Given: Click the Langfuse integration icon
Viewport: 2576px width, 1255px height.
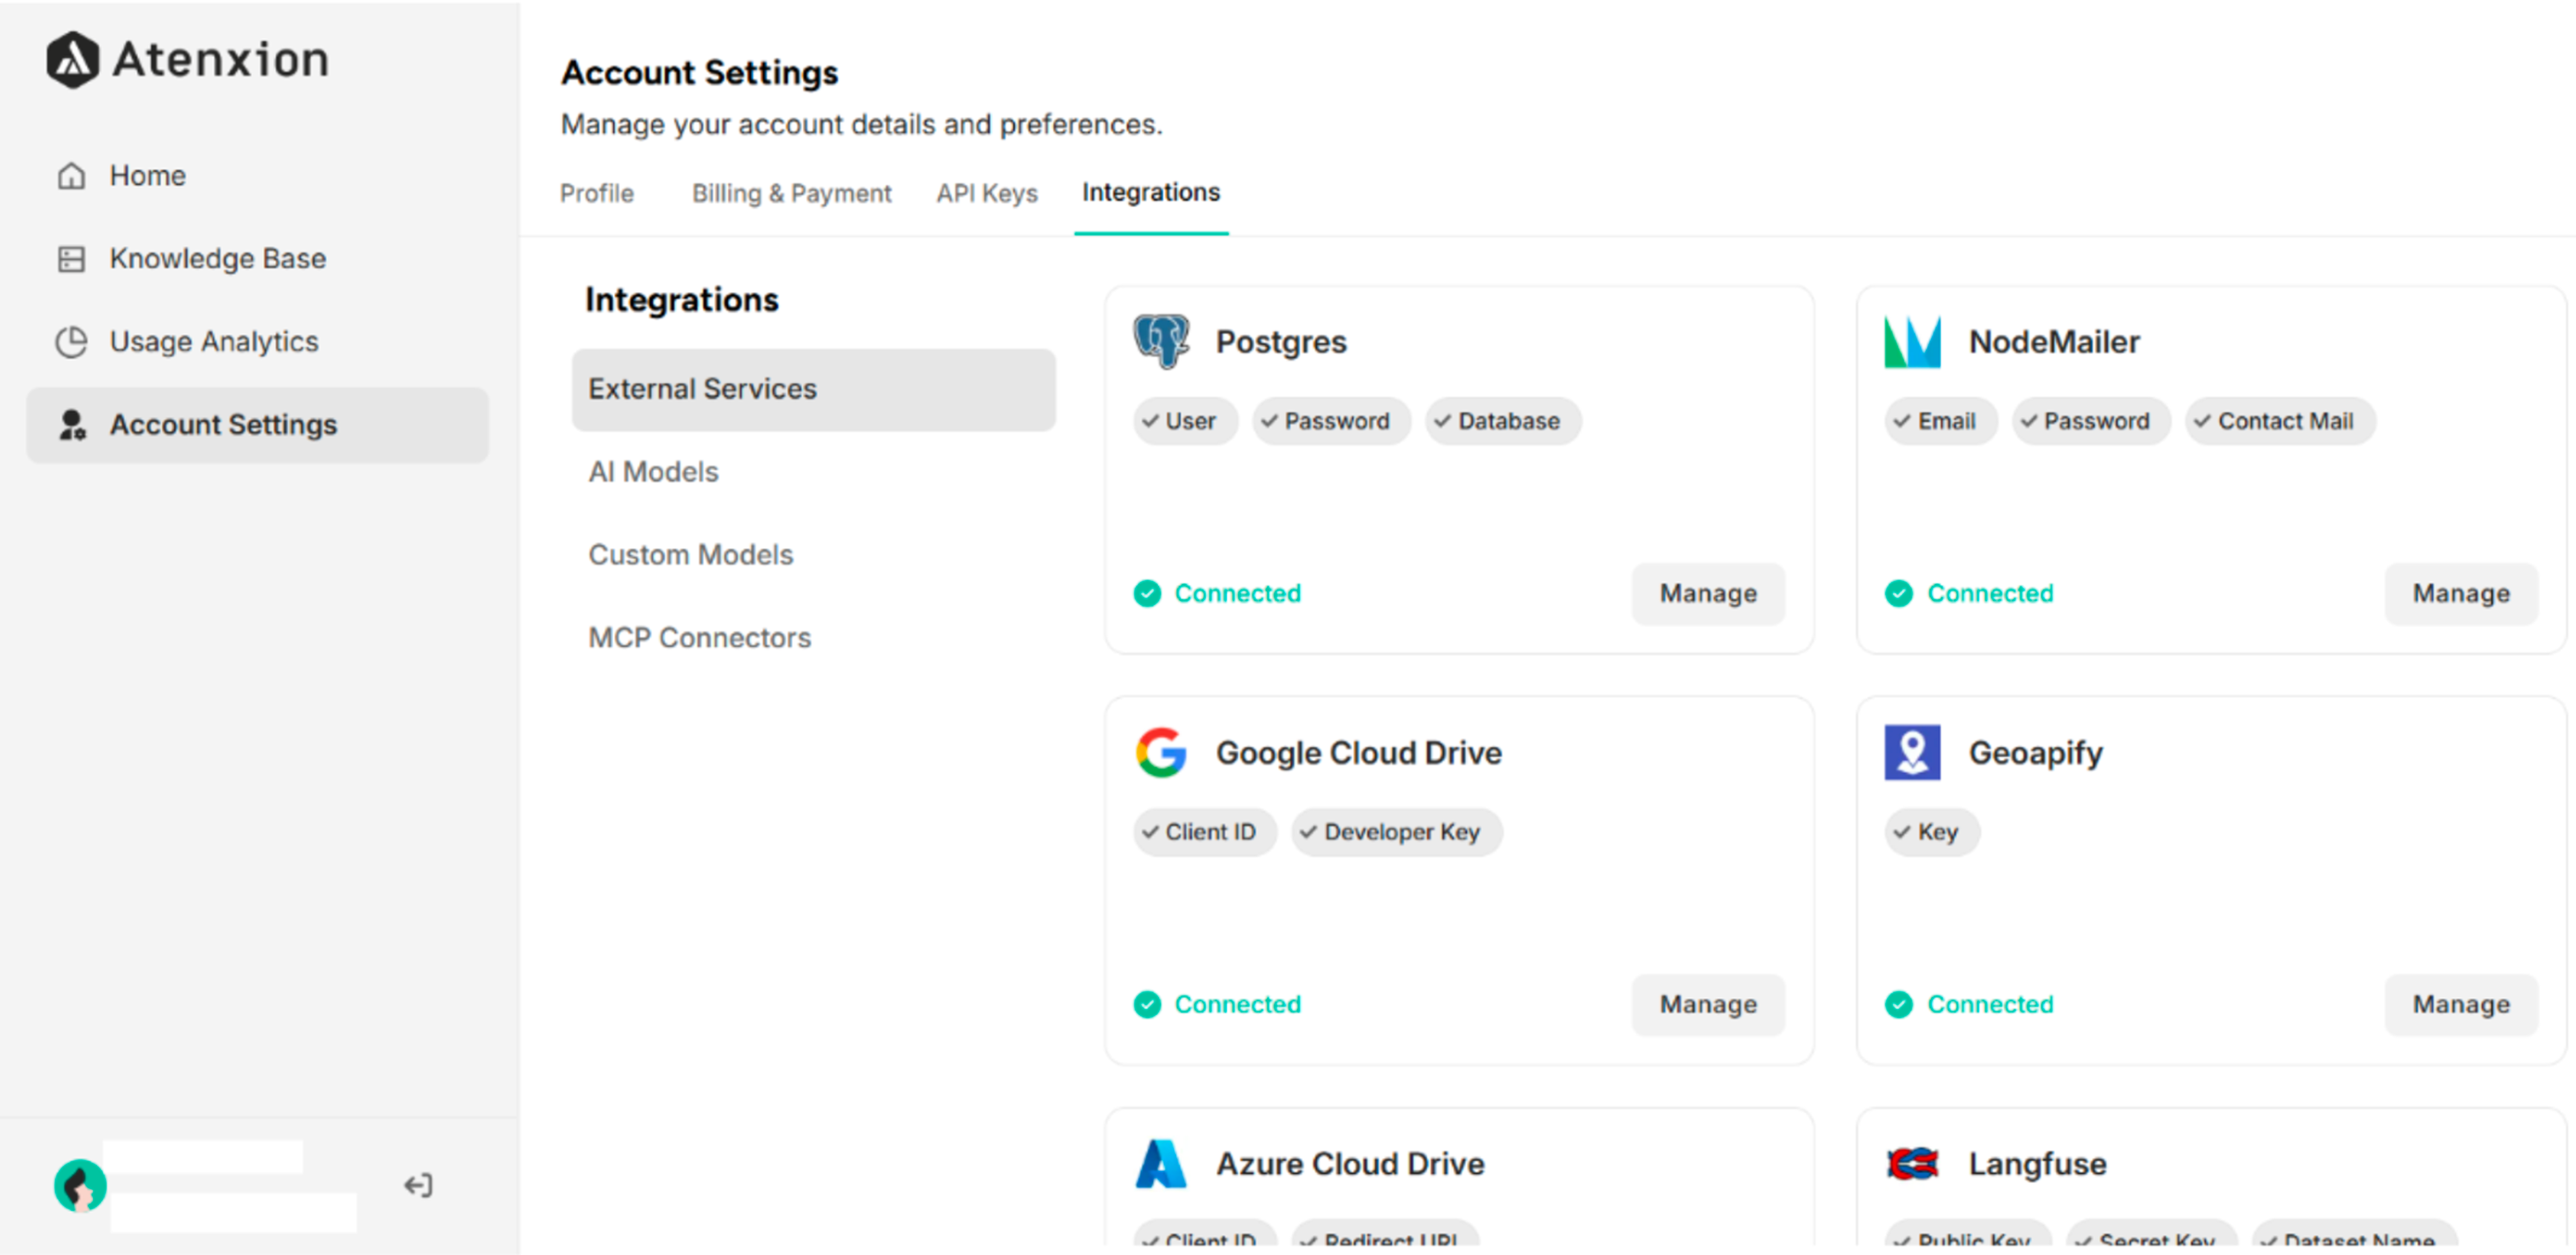Looking at the screenshot, I should point(1912,1163).
